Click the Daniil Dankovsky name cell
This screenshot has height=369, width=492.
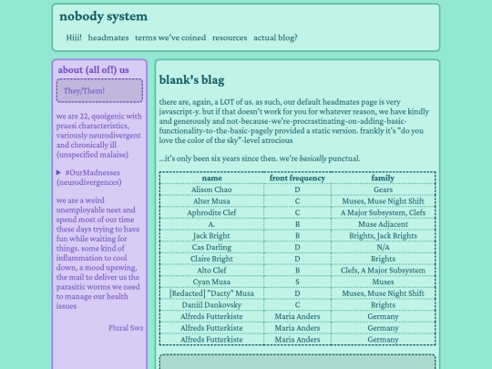[x=211, y=305]
